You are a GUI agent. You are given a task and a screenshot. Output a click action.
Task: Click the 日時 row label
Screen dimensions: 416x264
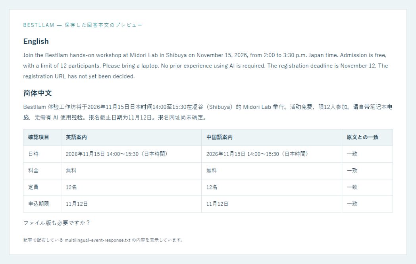(33, 154)
